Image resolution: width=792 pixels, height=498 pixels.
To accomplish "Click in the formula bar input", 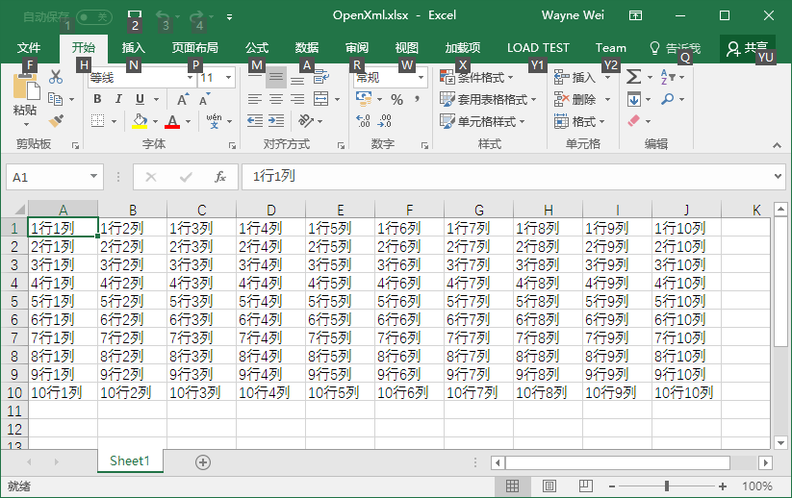I will (507, 177).
